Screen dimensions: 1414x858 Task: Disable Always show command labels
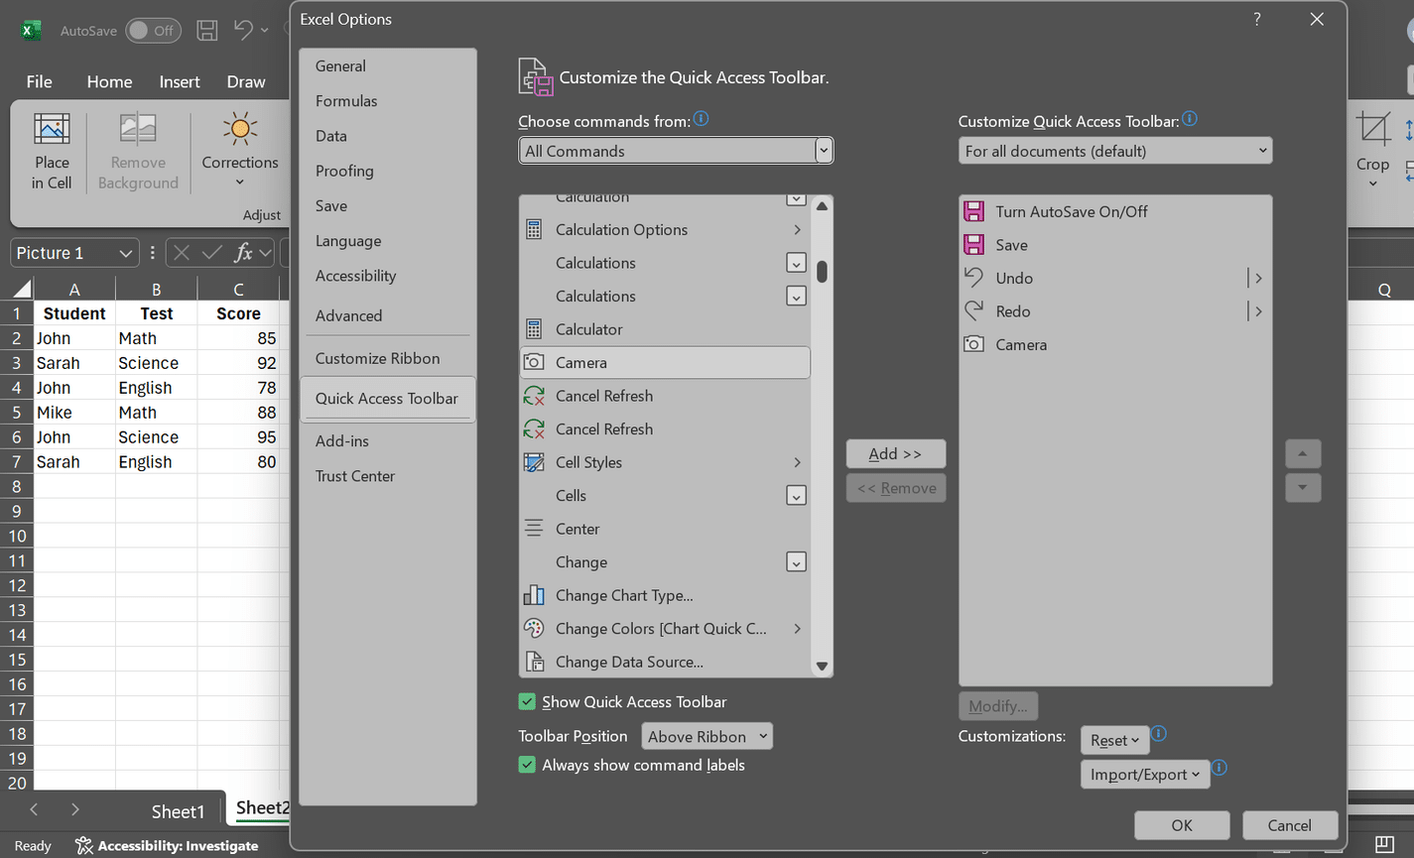[527, 765]
